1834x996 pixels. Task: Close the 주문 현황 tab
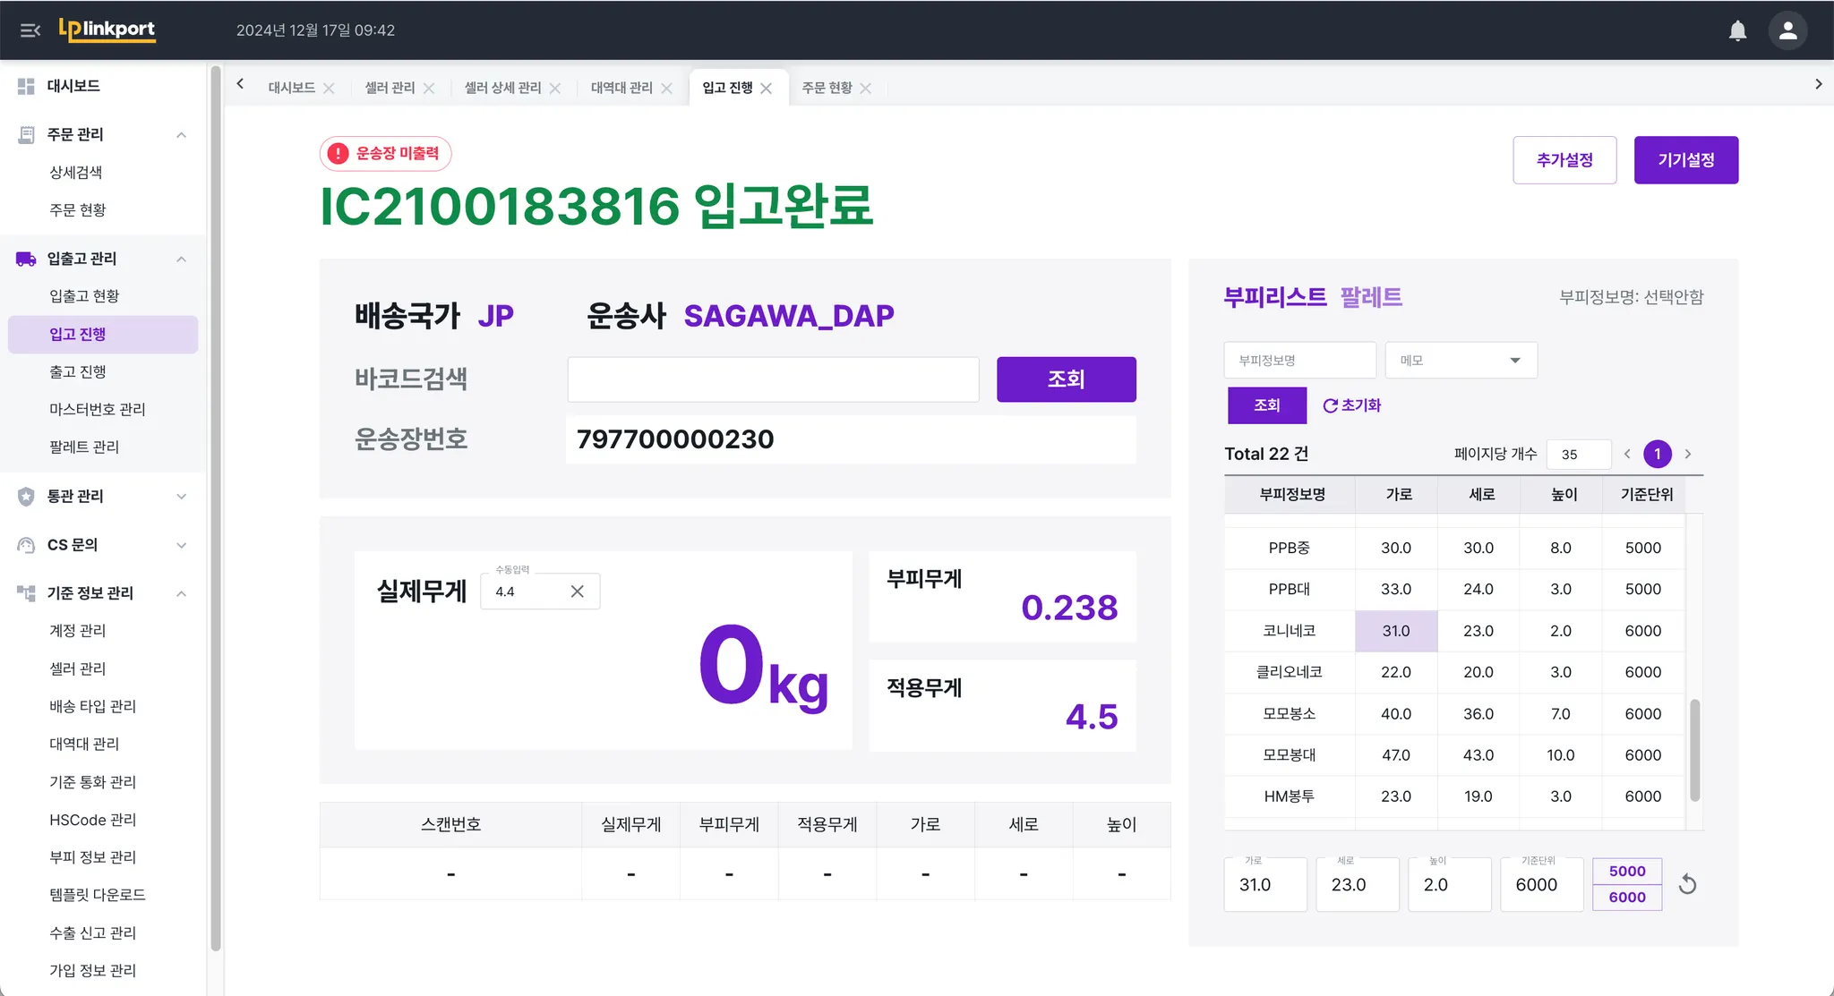[x=866, y=88]
